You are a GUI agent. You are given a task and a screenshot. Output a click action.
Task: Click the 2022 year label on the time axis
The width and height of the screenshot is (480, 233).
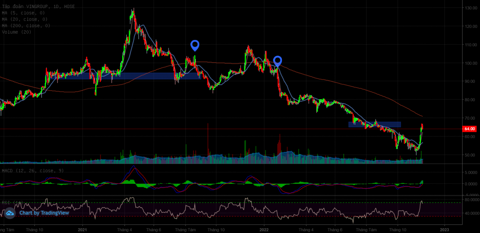point(264,230)
